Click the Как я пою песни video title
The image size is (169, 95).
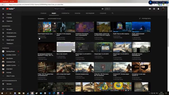(62, 54)
